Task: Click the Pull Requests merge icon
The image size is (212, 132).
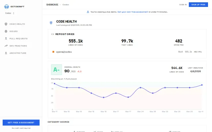Action: (x=6, y=39)
